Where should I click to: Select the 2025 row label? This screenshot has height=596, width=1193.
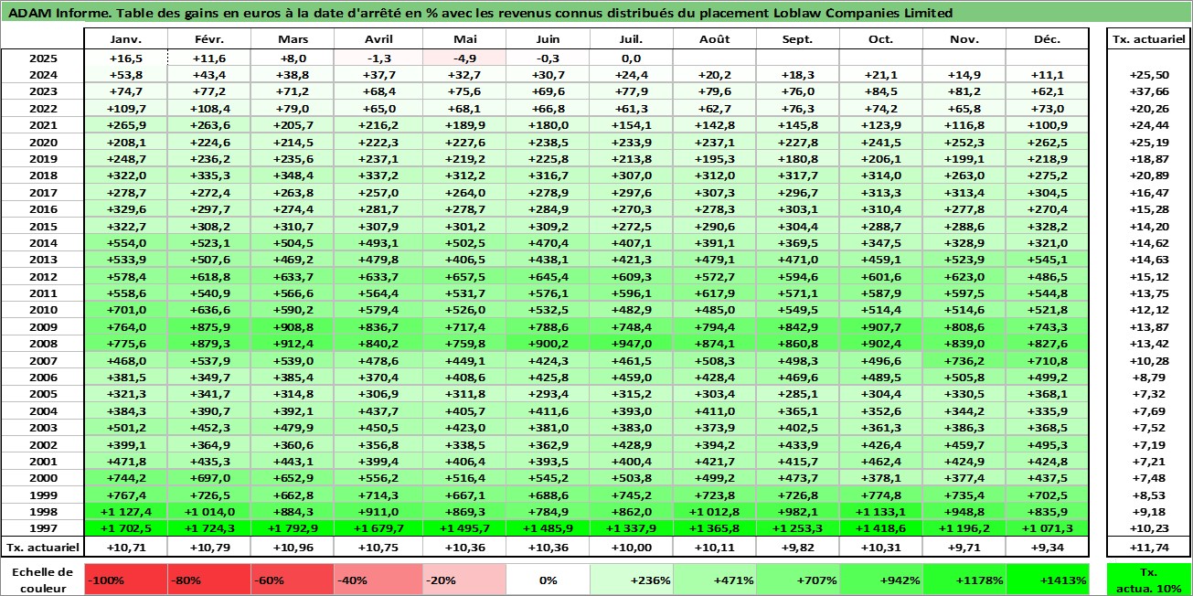(43, 57)
